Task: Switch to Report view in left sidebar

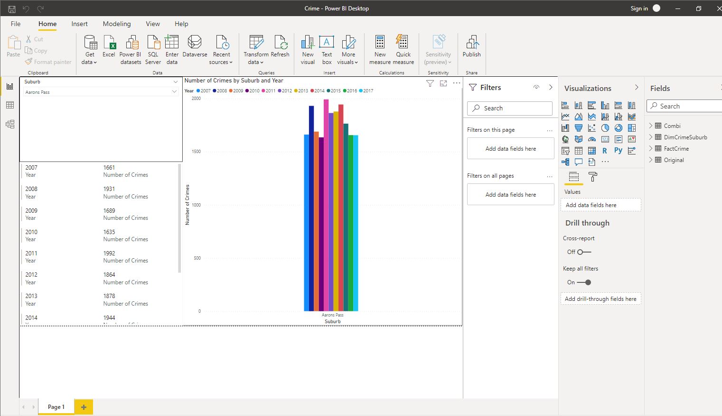Action: click(x=10, y=86)
